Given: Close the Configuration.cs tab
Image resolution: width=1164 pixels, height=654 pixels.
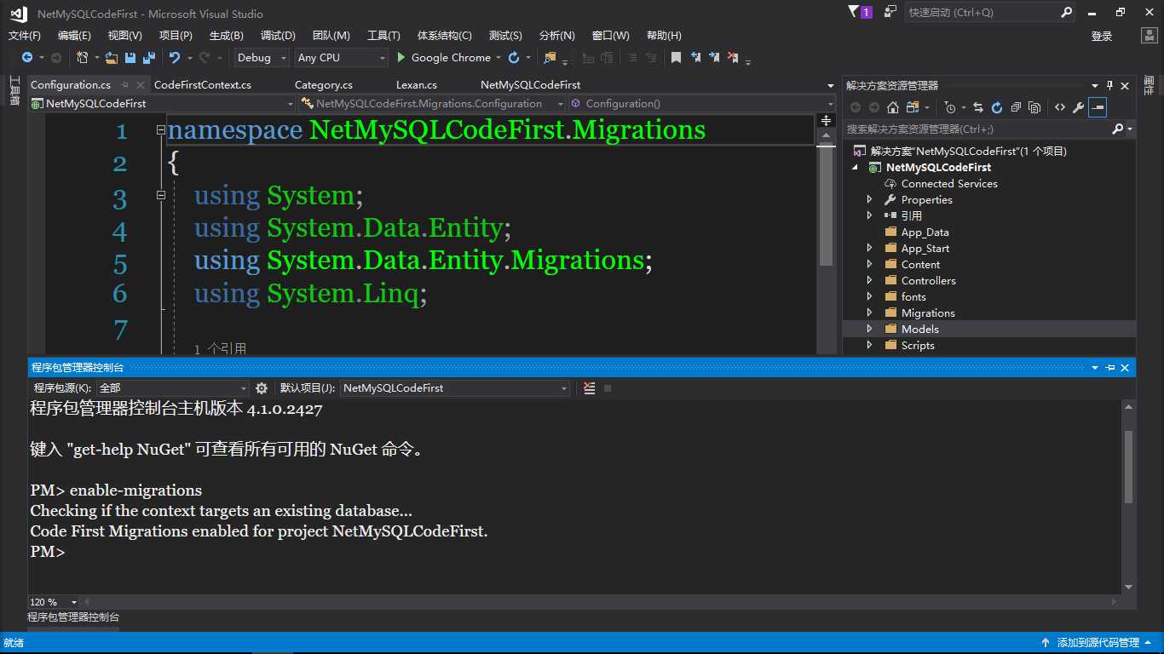Looking at the screenshot, I should pos(141,84).
